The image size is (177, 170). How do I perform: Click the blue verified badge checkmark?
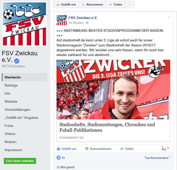(x=17, y=61)
